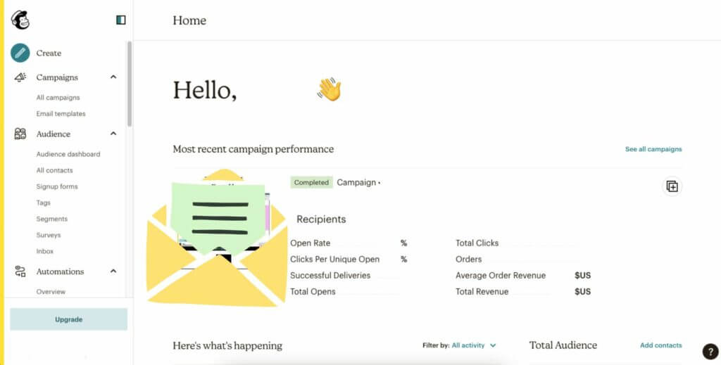This screenshot has height=365, width=721.
Task: Open Segments in sidebar
Action: 52,219
